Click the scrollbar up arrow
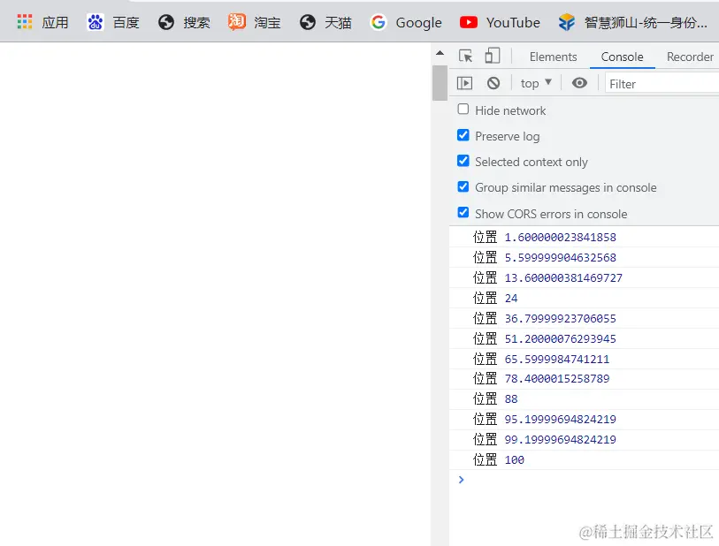This screenshot has width=719, height=546. [x=440, y=53]
